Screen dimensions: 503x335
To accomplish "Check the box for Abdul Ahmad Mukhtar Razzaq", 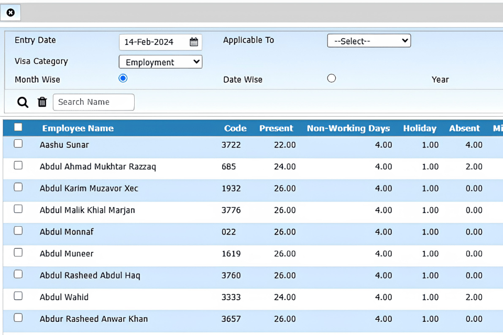I will [18, 165].
